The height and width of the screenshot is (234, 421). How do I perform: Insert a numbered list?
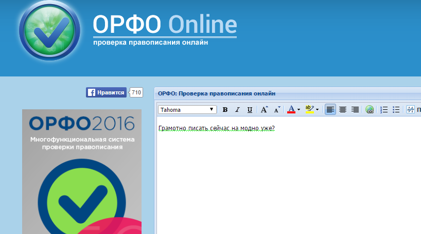pos(384,110)
